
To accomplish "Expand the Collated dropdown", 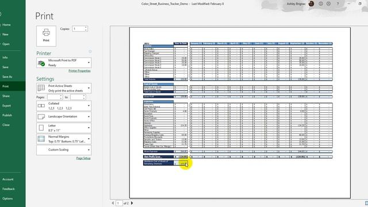I will 64,106.
